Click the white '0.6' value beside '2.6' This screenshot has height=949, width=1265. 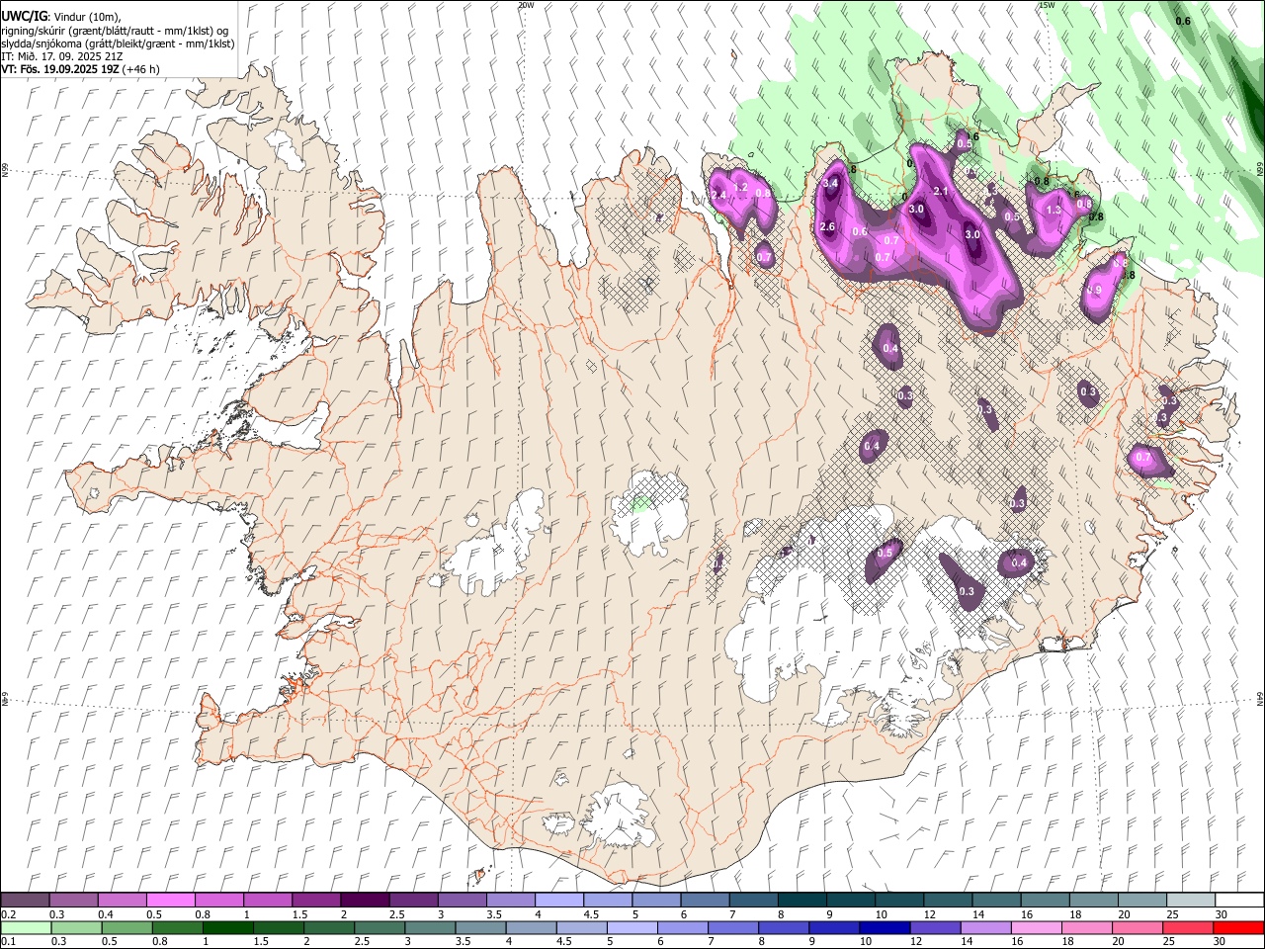(860, 232)
